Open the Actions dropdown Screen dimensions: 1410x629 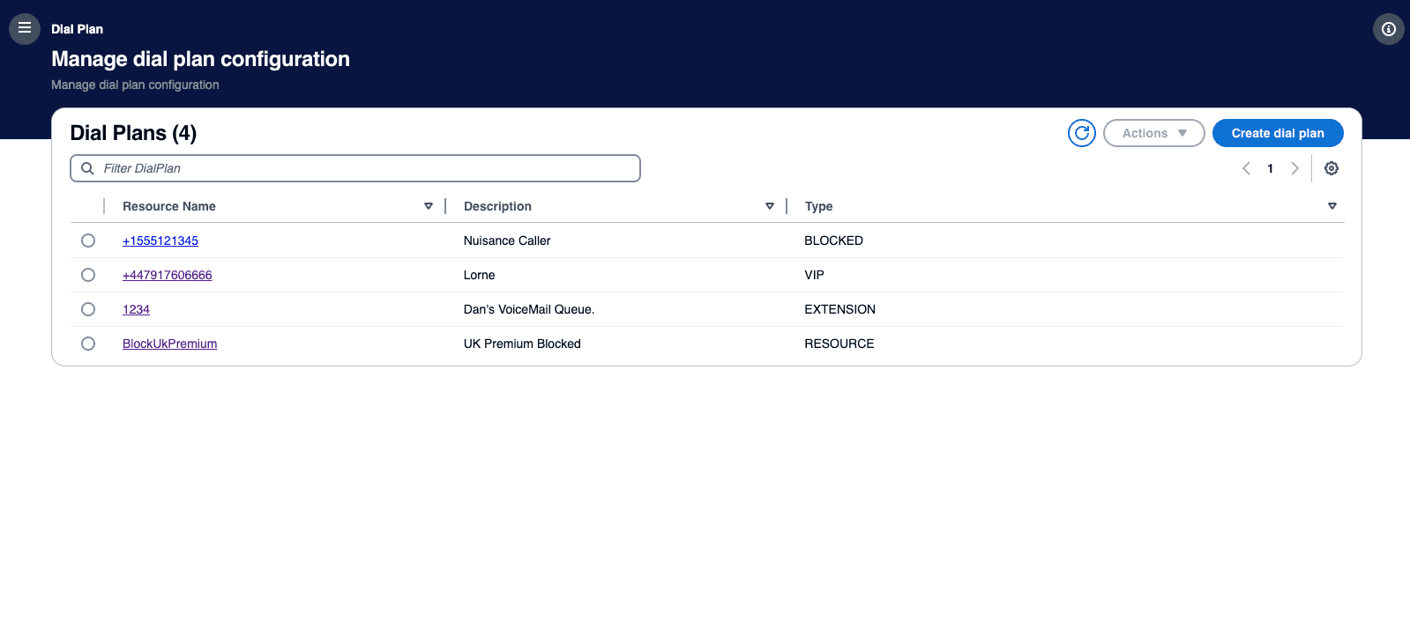coord(1153,133)
